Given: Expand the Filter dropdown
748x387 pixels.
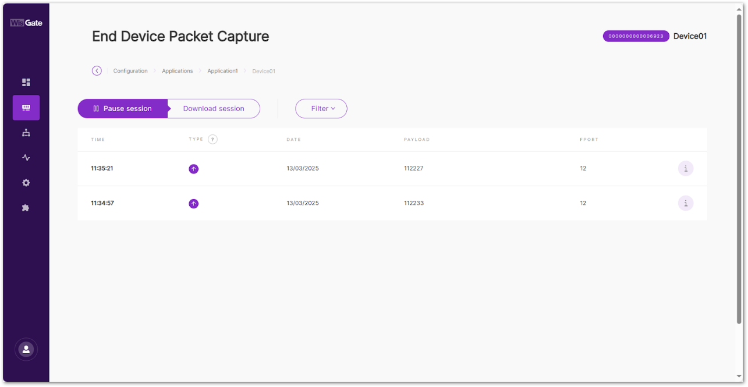Looking at the screenshot, I should tap(321, 108).
